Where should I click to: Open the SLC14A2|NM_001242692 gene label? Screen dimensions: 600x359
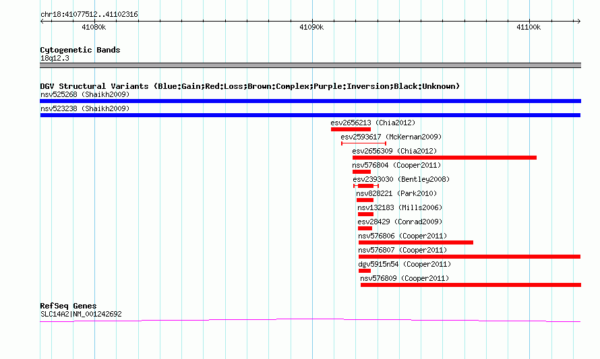pyautogui.click(x=81, y=315)
